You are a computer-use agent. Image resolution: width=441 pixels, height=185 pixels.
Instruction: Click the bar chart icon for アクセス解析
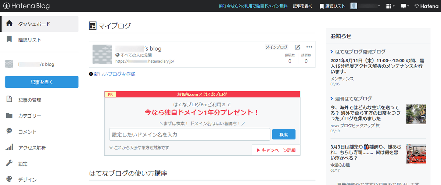(10, 147)
